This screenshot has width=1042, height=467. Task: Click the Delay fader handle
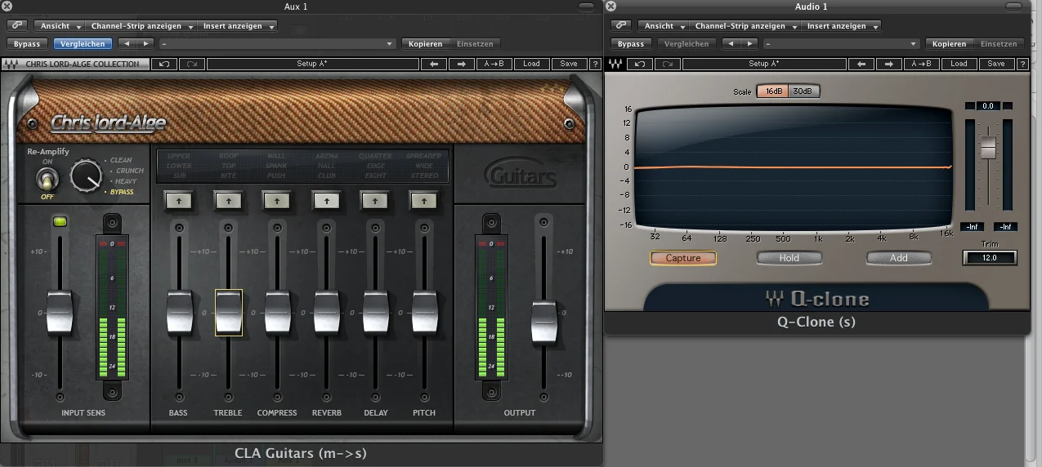376,313
